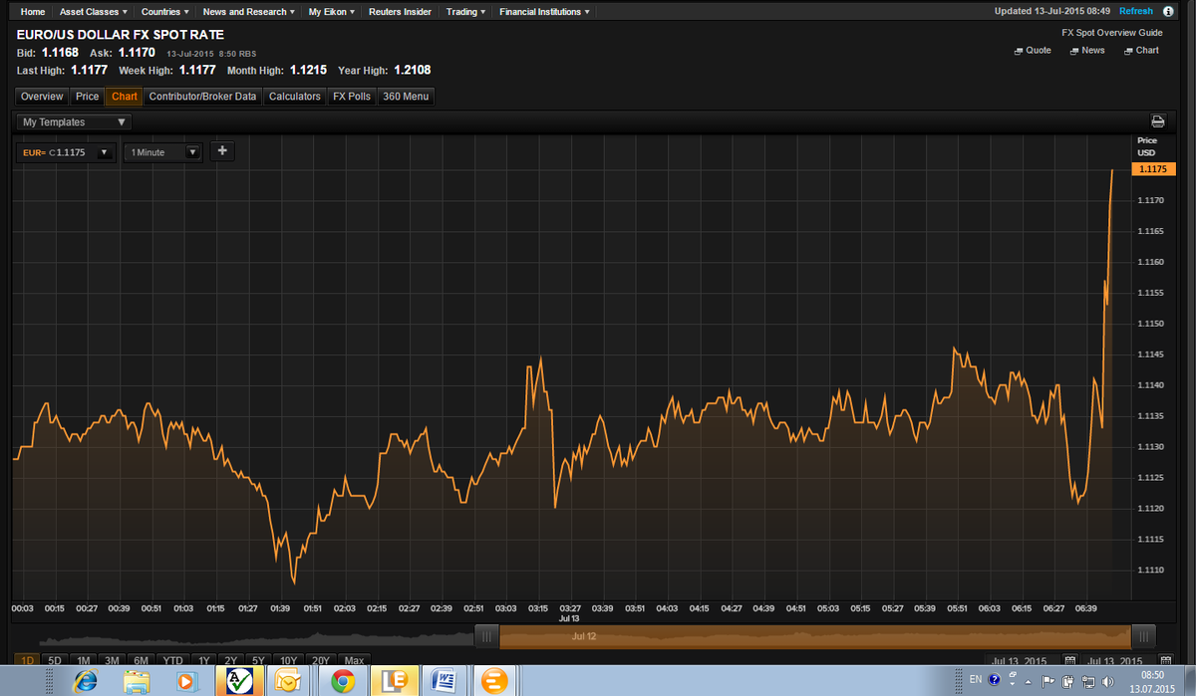Select the 5D time range
1196x696 pixels.
pos(55,660)
